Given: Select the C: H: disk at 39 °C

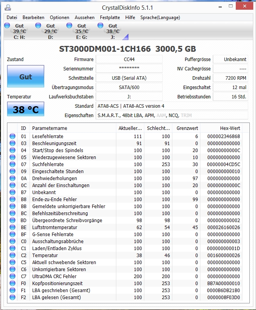Looking at the screenshot, I should (17, 31).
